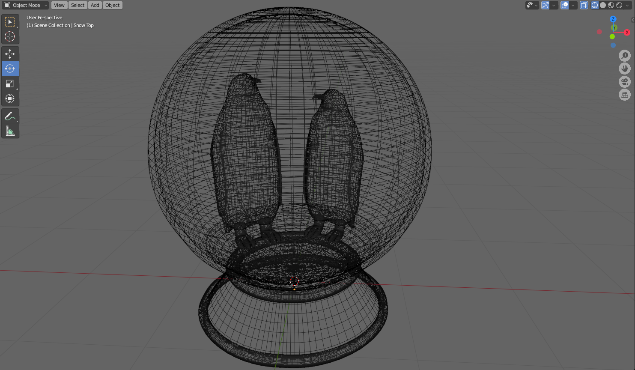Viewport: 635px width, 370px height.
Task: Click the bright green negative Y gizmo dot
Action: [612, 37]
